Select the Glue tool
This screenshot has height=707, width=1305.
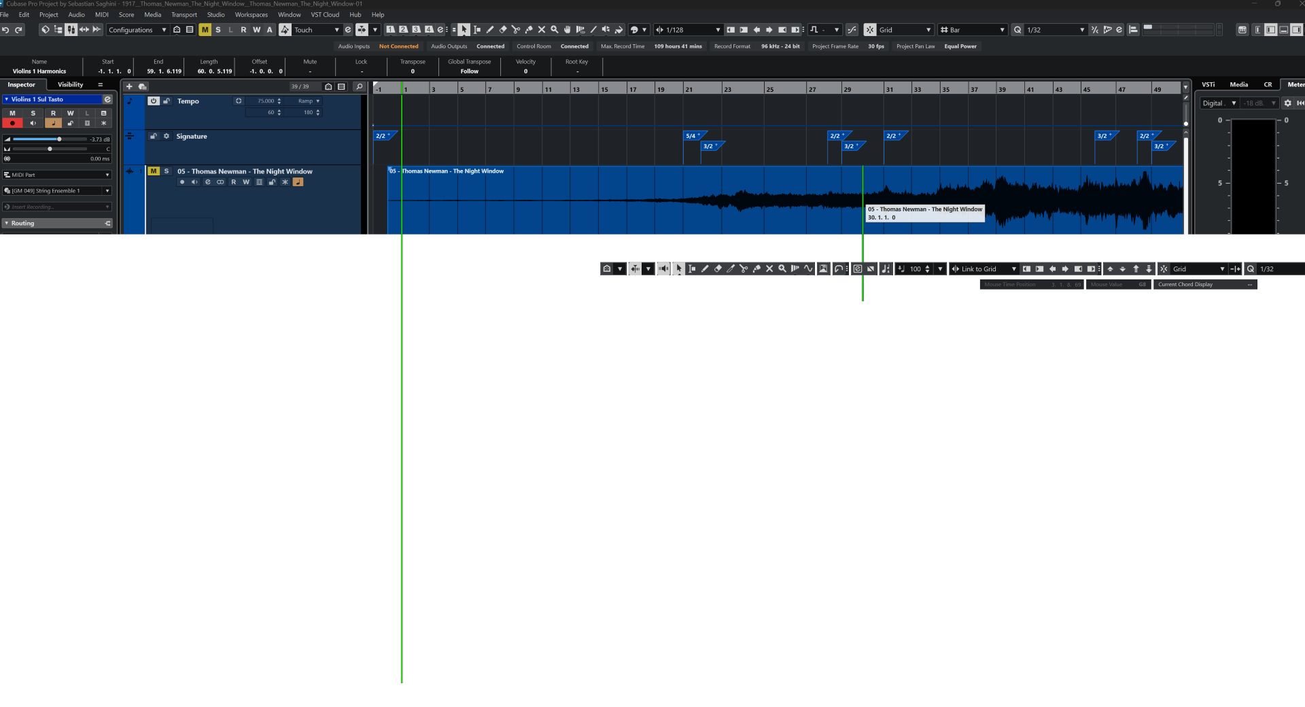click(x=529, y=30)
